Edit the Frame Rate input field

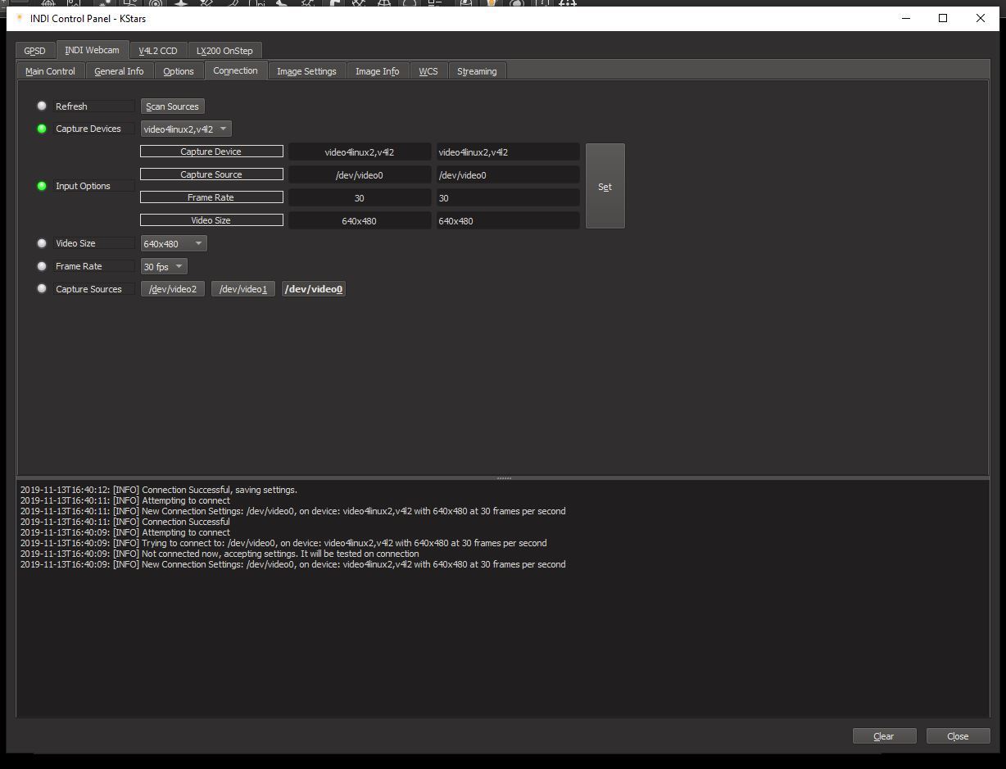tap(507, 197)
